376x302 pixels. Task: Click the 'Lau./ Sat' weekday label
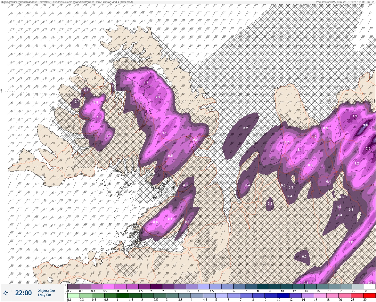(x=45, y=295)
